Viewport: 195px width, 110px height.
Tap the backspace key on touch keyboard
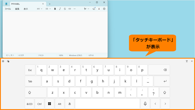coord(159,70)
